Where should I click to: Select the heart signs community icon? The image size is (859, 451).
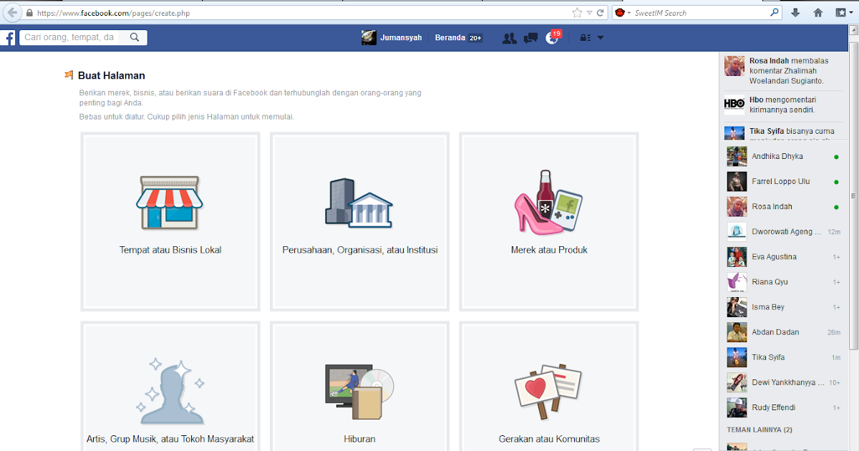coord(549,392)
